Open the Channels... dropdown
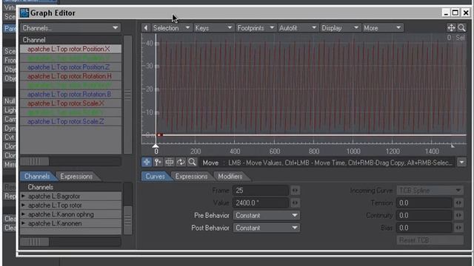The height and width of the screenshot is (266, 474). (x=70, y=28)
